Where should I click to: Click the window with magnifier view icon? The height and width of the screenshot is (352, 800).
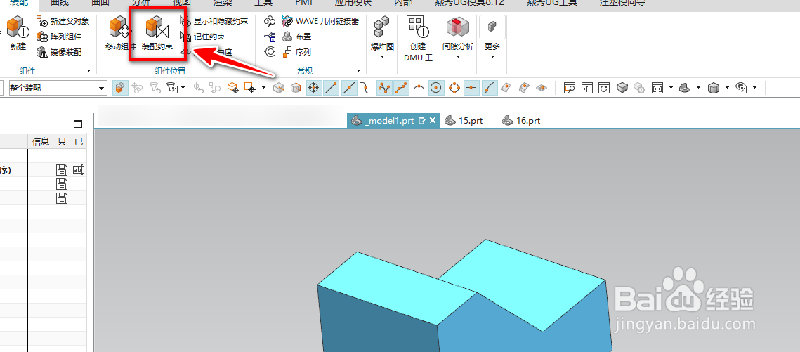tap(570, 89)
